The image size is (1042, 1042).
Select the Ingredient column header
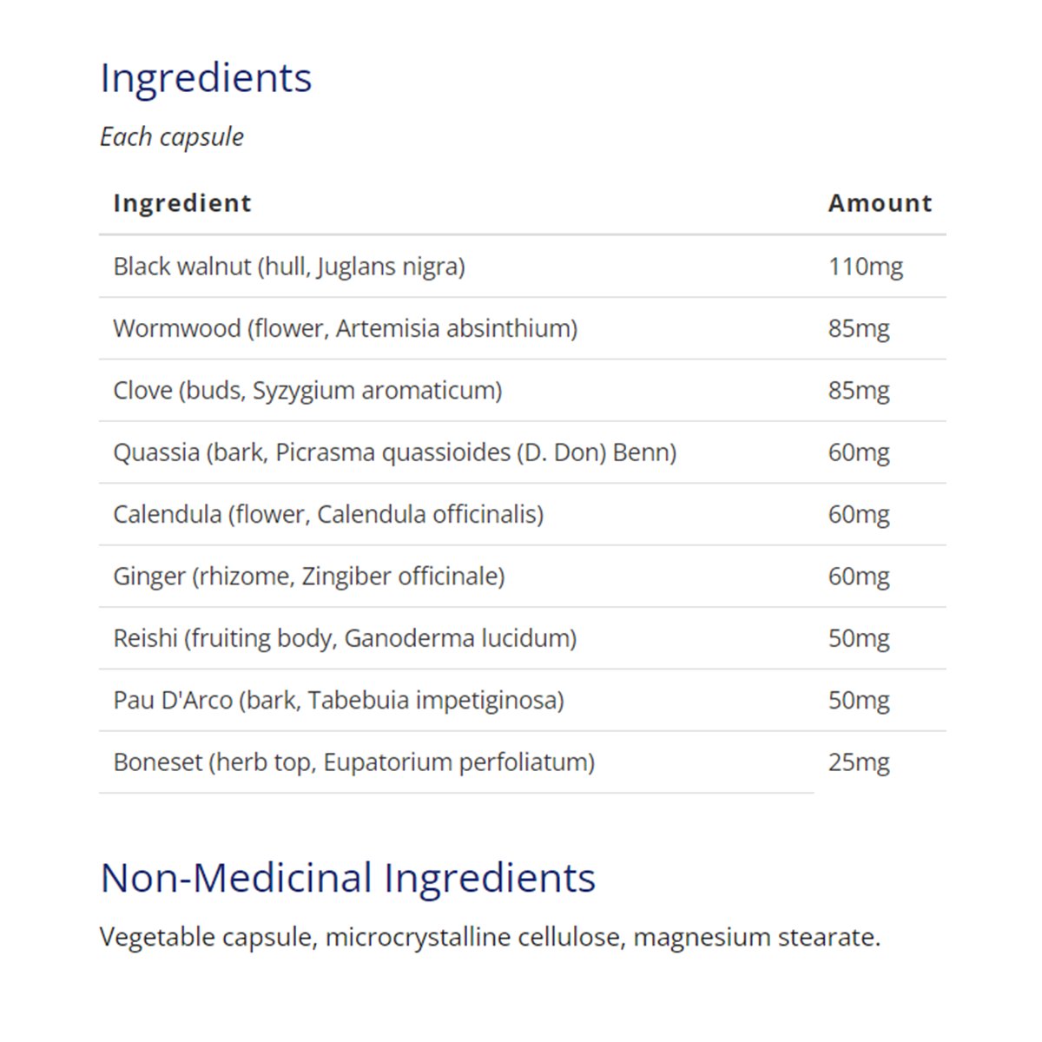tap(182, 203)
